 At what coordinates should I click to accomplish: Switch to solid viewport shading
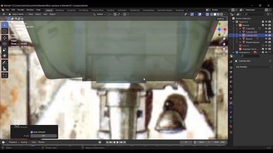tap(215, 14)
